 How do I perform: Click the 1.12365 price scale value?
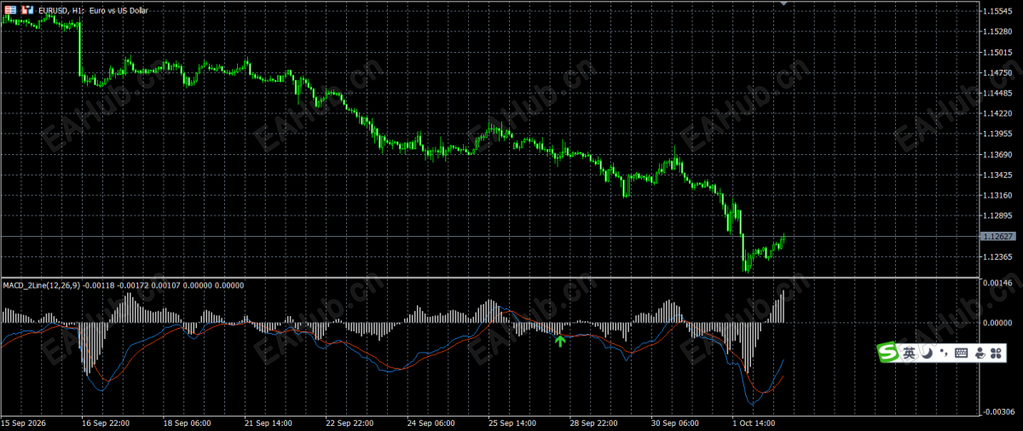tap(996, 256)
